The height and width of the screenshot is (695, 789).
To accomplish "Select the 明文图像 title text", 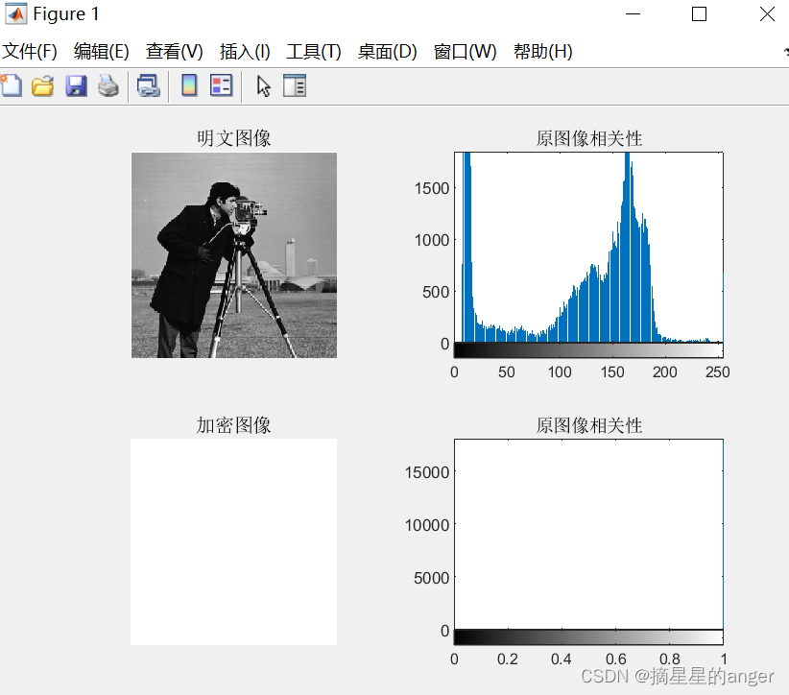I will pos(234,138).
